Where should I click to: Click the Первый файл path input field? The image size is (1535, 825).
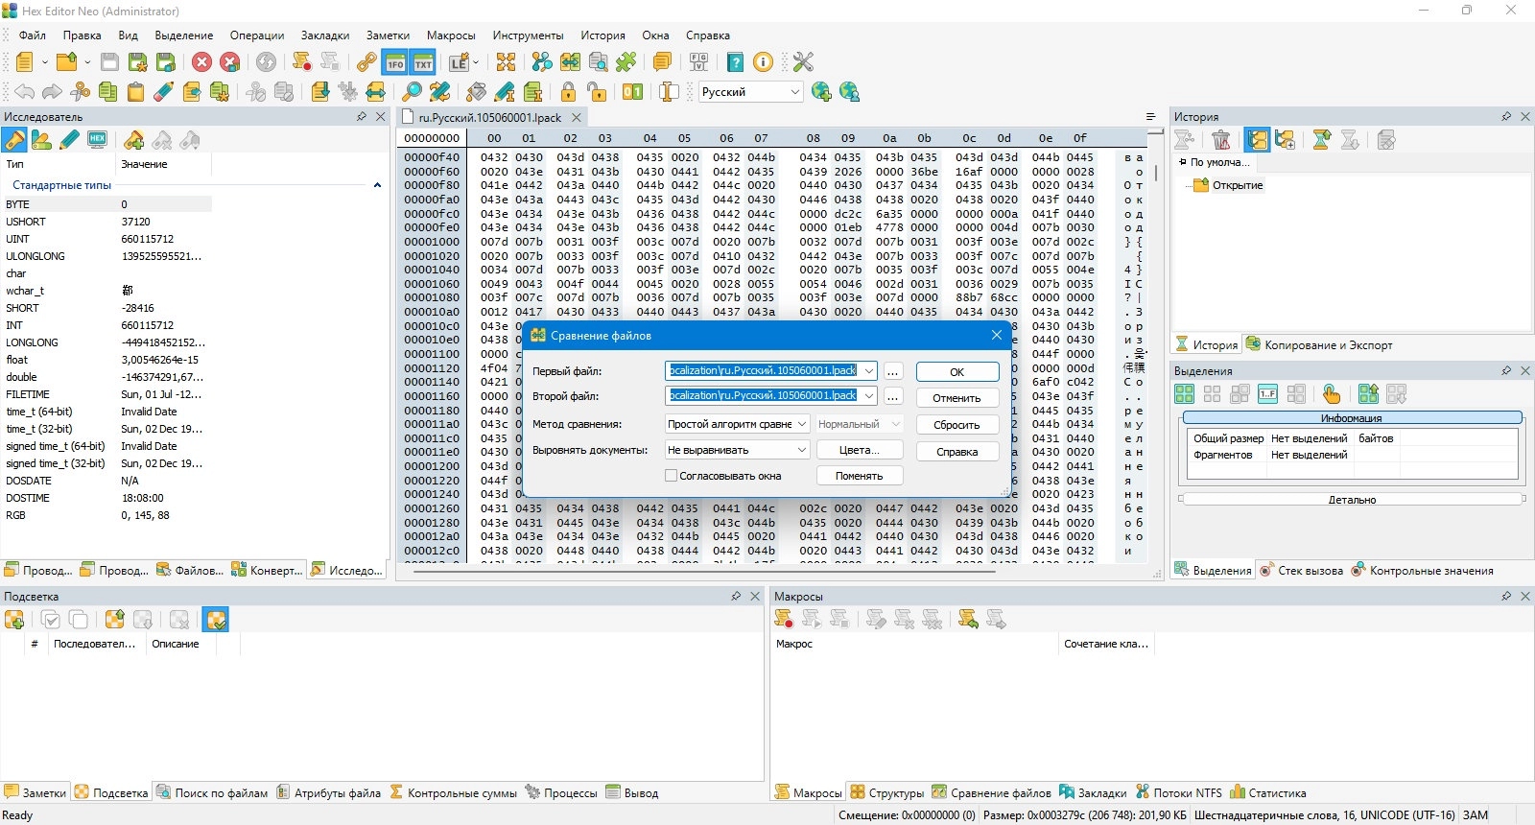click(763, 371)
